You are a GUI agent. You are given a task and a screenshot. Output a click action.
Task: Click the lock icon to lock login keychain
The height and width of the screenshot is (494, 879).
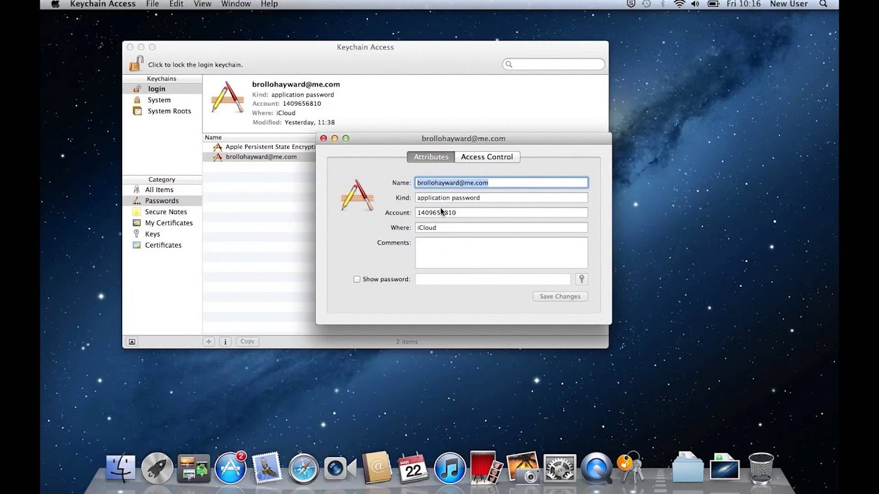(x=135, y=63)
